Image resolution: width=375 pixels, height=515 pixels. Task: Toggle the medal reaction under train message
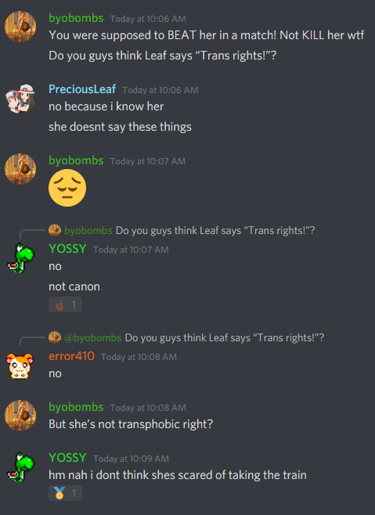[65, 493]
